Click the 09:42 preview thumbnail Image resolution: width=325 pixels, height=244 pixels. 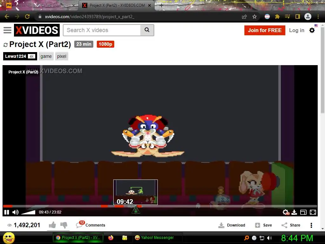pyautogui.click(x=136, y=192)
